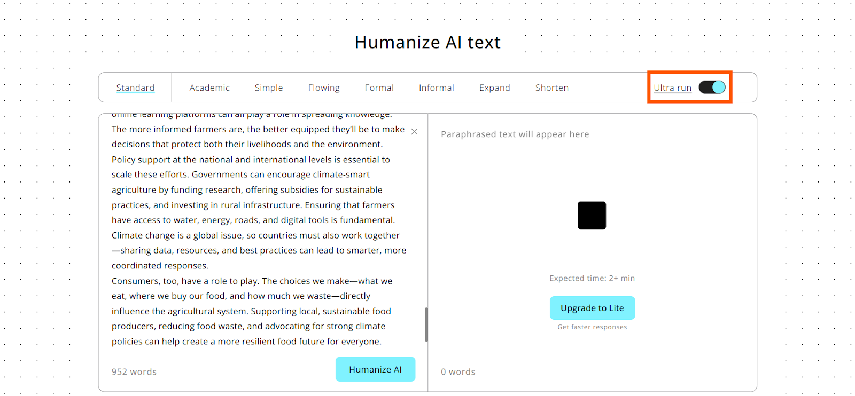Screen dimensions: 855x396
Task: Select the Flowing mode tab
Action: tap(324, 88)
